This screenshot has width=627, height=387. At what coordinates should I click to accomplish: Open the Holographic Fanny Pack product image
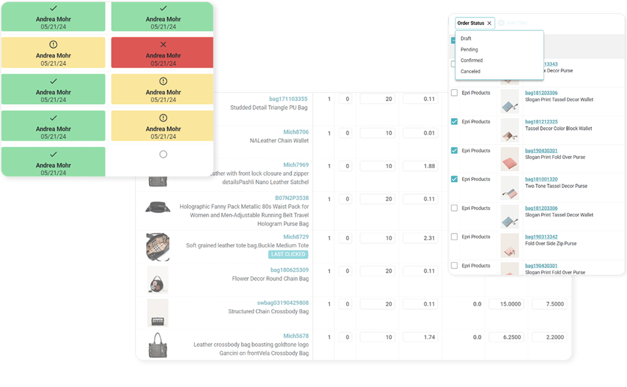(x=158, y=207)
